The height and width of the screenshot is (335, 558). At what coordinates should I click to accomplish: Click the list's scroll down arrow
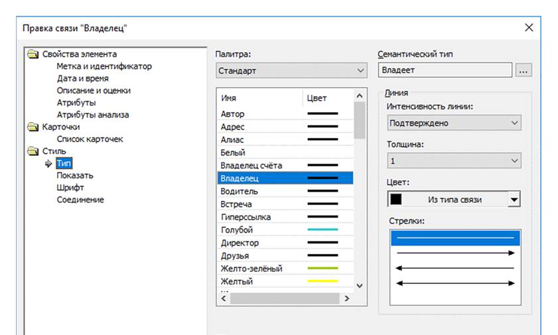coord(360,285)
